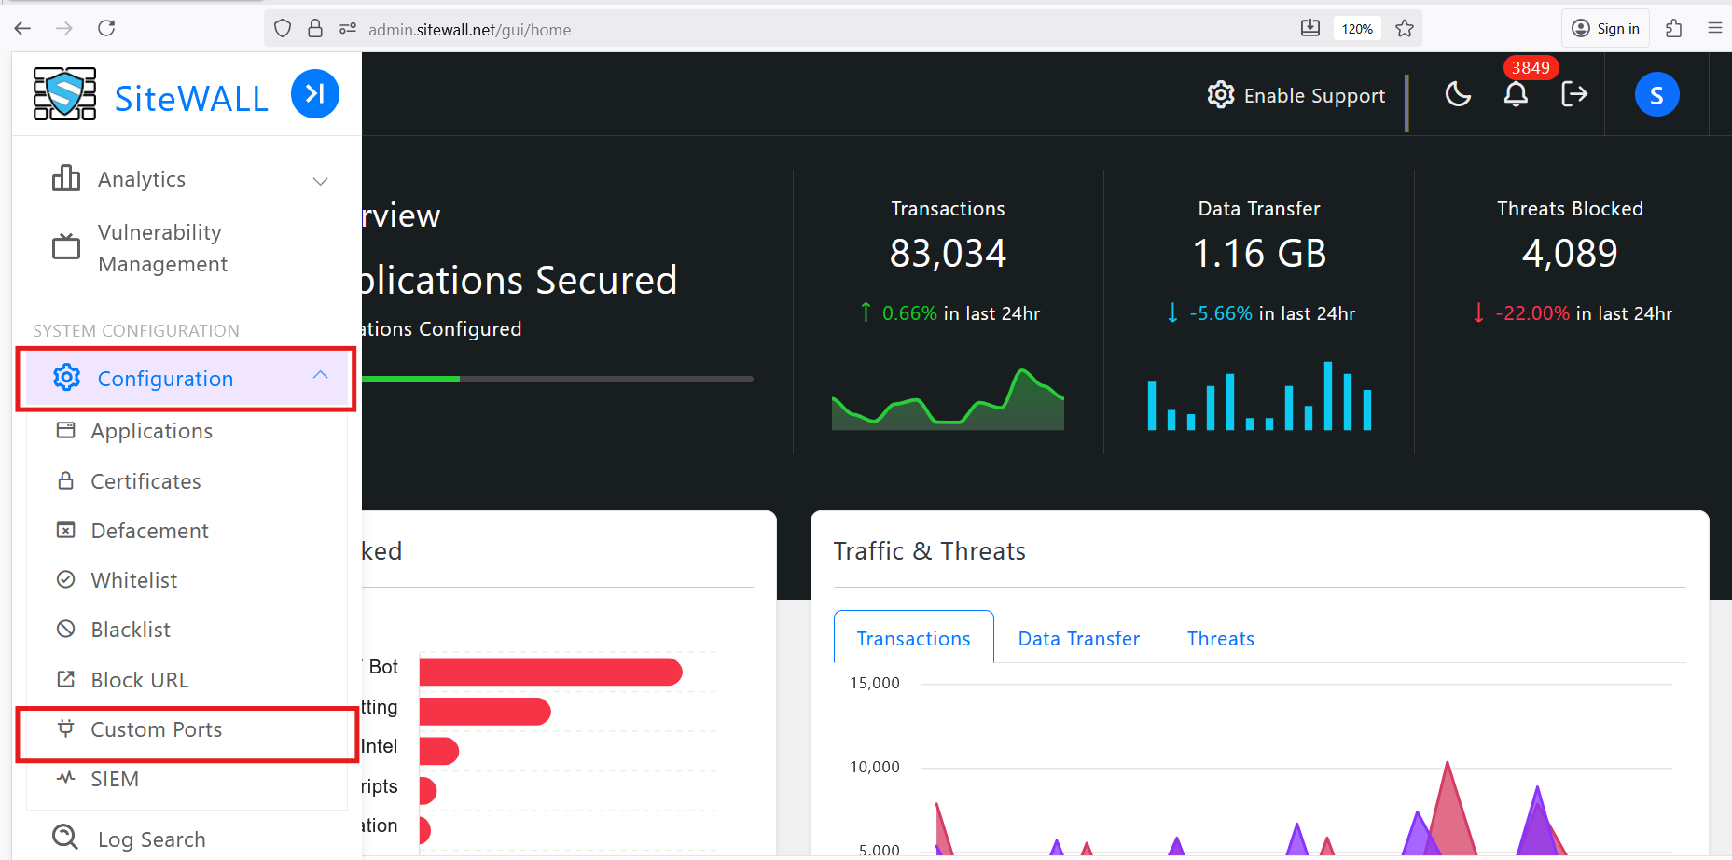Toggle dark mode moon icon

pos(1458,94)
